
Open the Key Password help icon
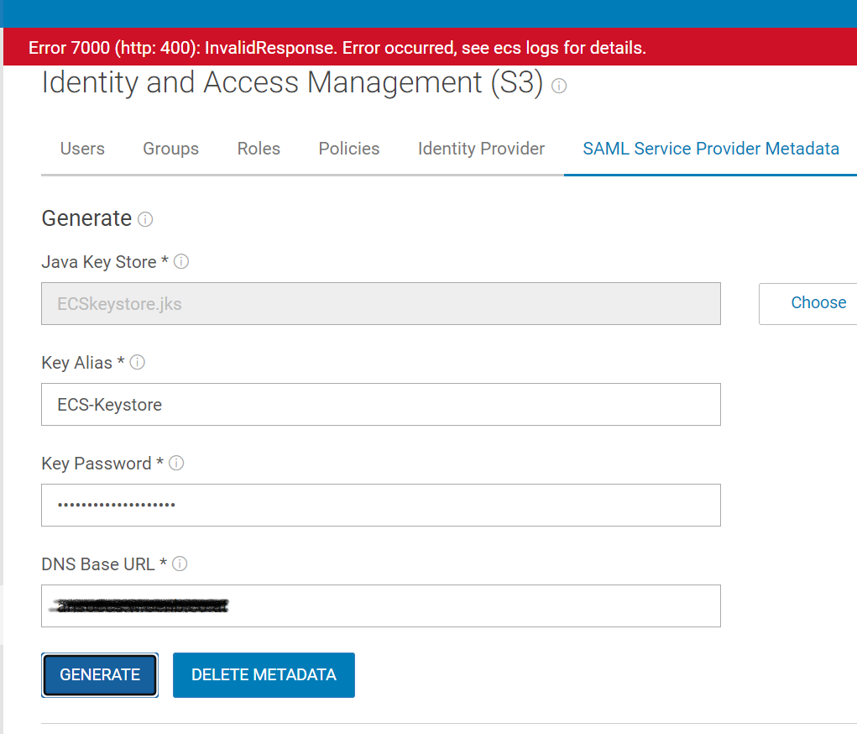pos(175,463)
